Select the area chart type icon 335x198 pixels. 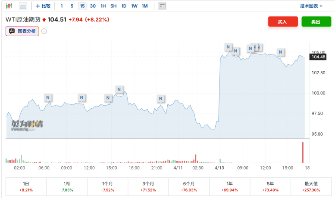pos(23,6)
